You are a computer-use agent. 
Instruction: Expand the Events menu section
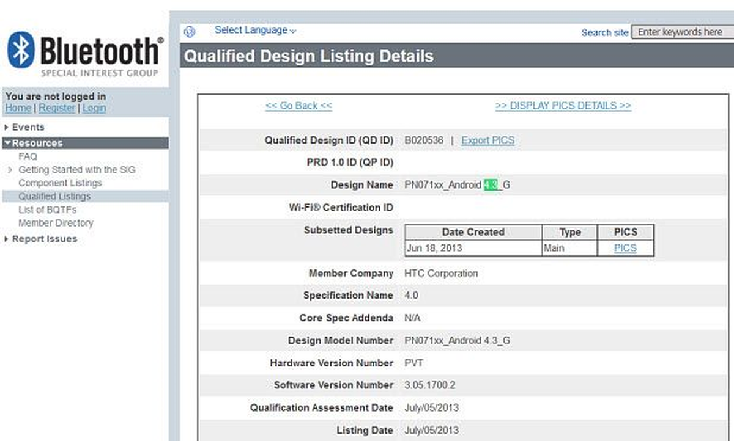point(28,127)
